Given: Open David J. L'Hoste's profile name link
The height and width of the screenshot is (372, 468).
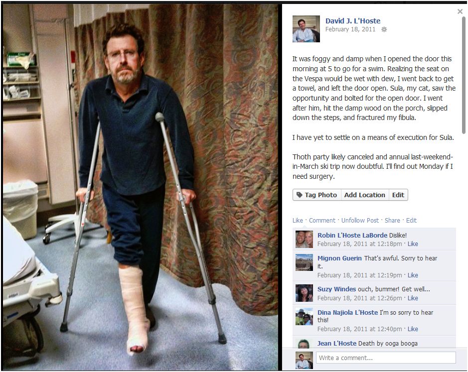Looking at the screenshot, I should (353, 21).
